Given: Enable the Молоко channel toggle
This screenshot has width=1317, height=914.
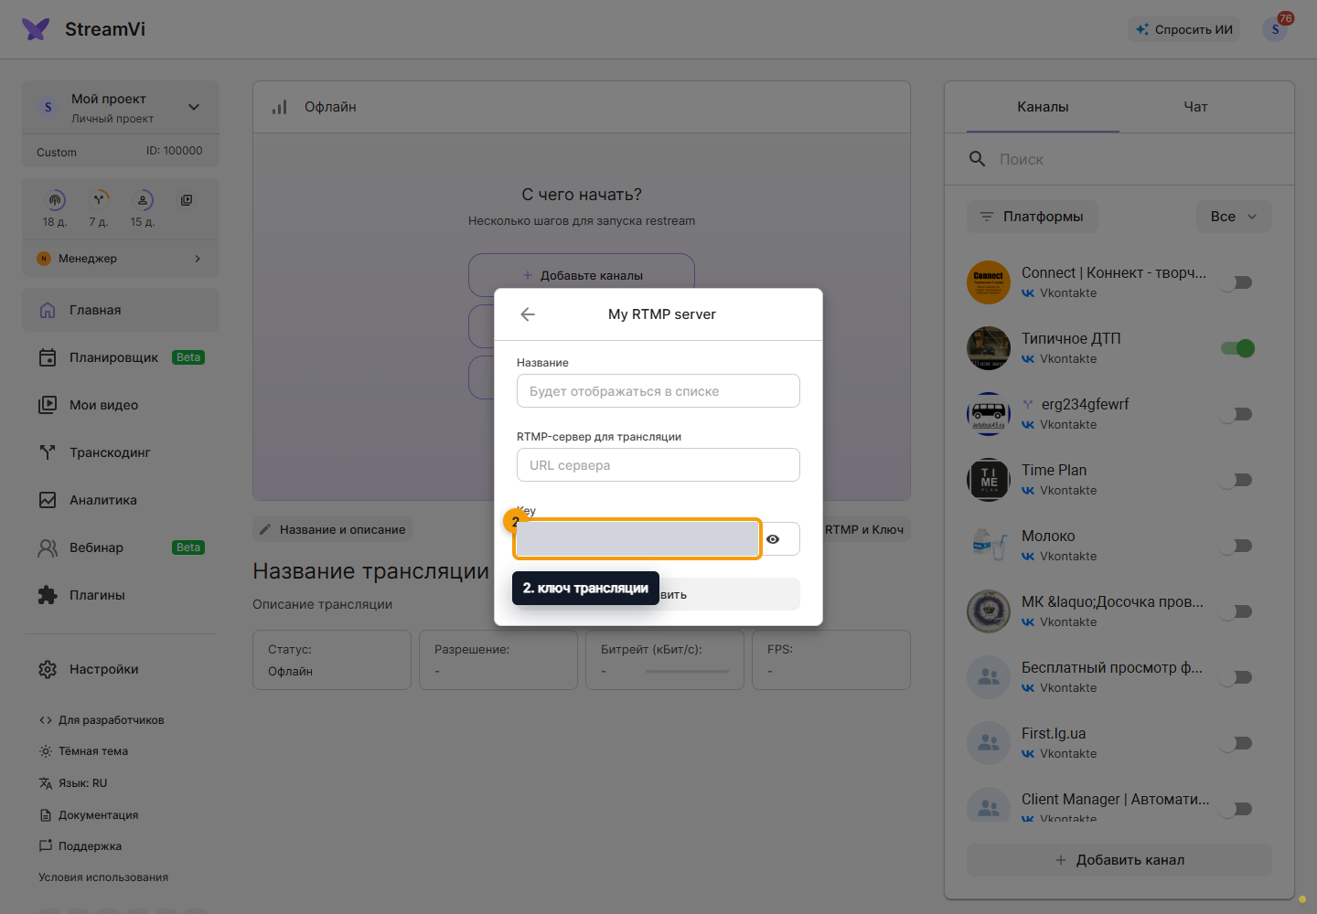Looking at the screenshot, I should click(x=1237, y=546).
